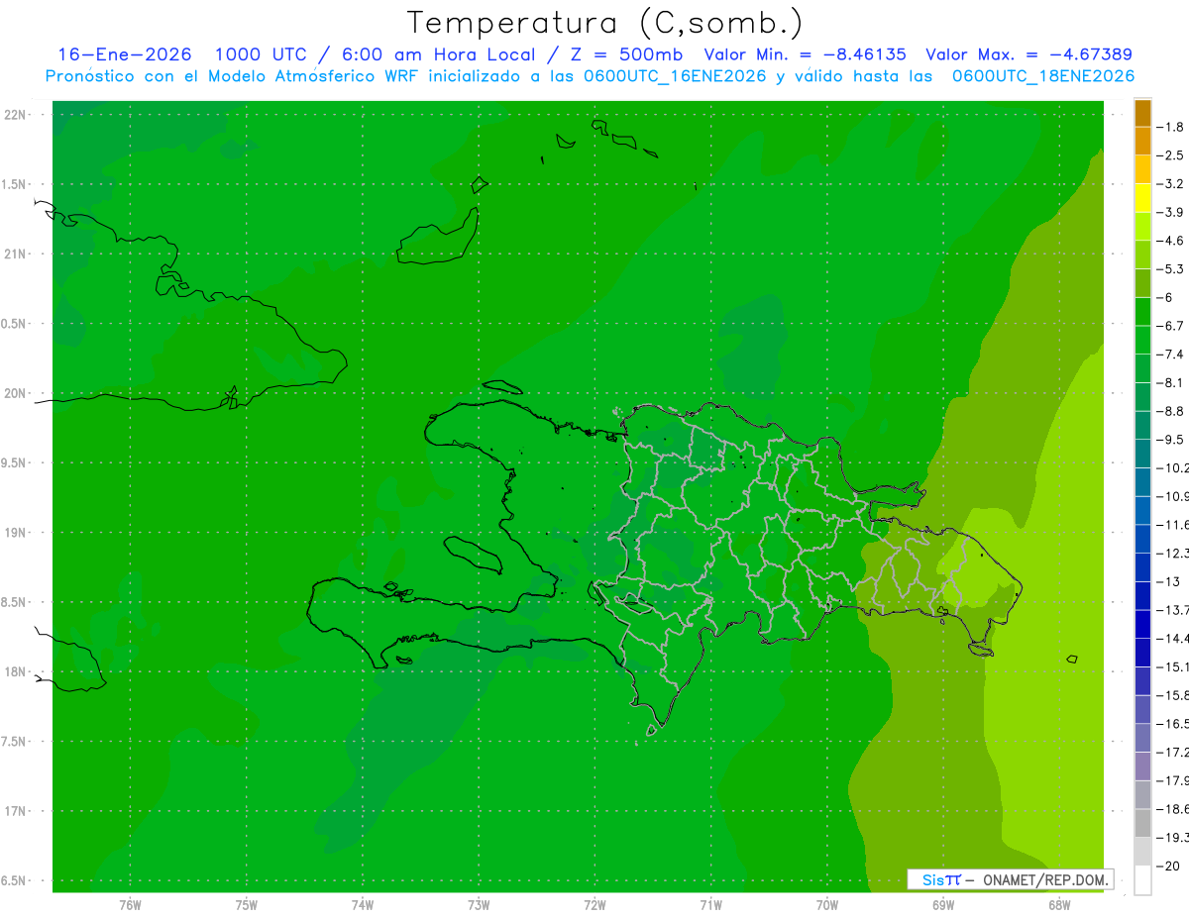Click the "69W" longitude axis label
The image size is (1189, 918).
pyautogui.click(x=943, y=904)
